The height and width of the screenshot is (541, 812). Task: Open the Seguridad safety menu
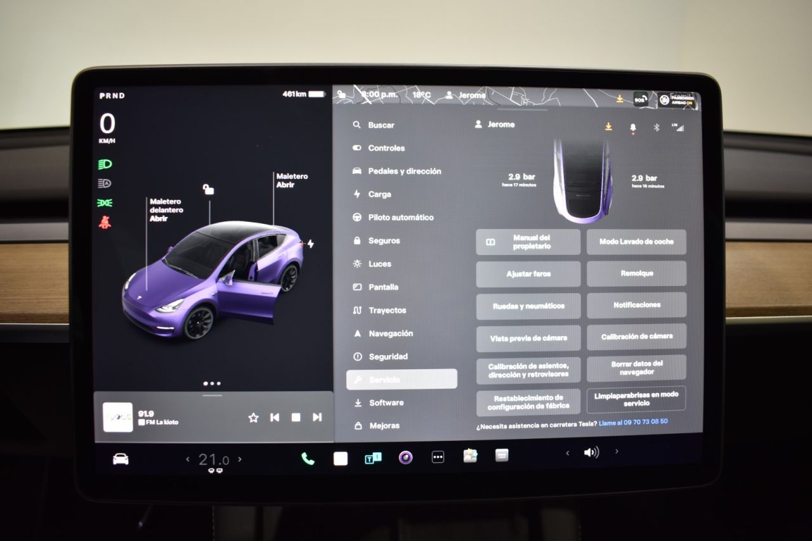click(380, 356)
